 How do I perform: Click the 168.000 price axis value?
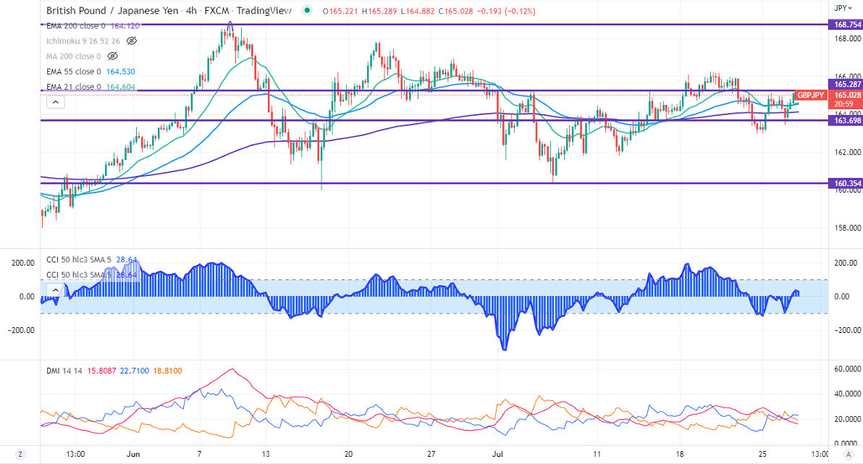[x=848, y=38]
